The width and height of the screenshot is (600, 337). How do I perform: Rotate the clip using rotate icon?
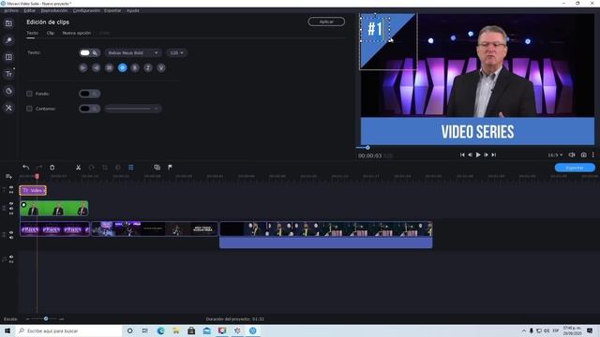click(92, 168)
